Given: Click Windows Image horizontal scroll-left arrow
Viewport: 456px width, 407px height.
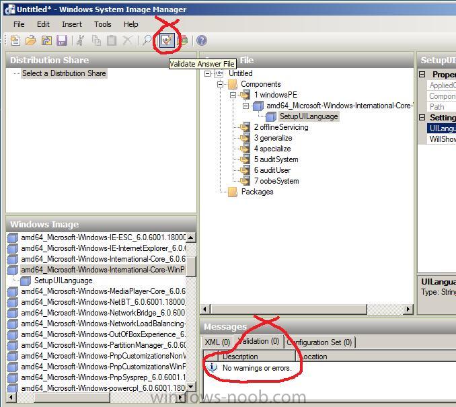Looking at the screenshot, I should pos(11,397).
